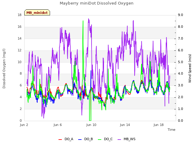Click the purple MB_WS legend swatch
194x145 pixels.
119,140
